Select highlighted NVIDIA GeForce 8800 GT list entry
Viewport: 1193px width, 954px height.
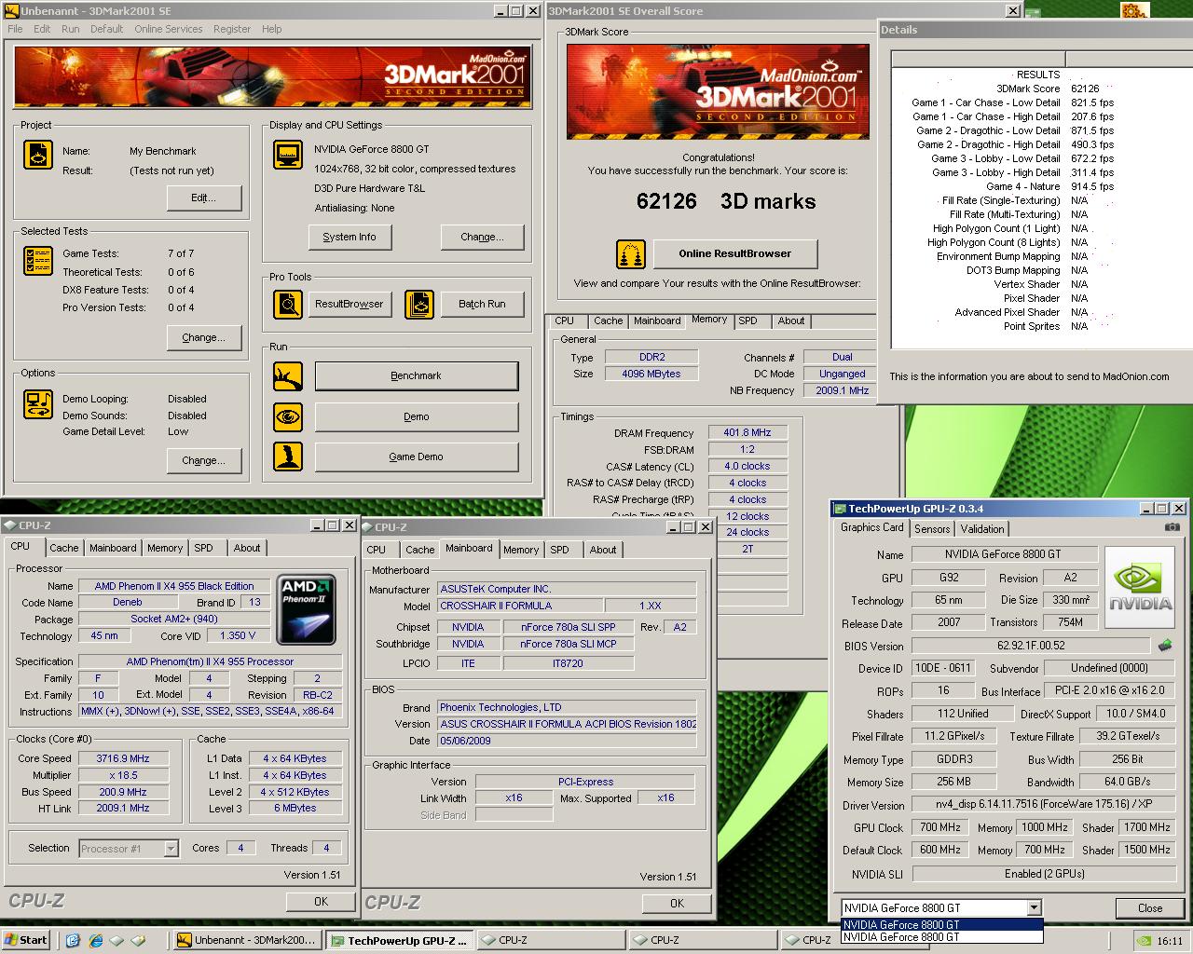[x=941, y=925]
